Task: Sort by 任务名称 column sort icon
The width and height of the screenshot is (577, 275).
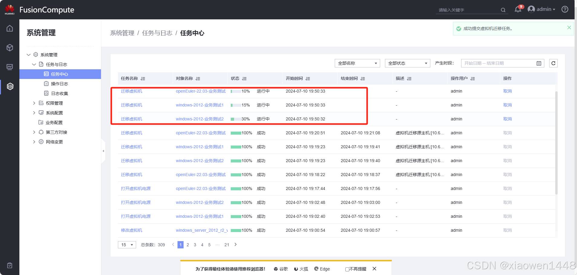Action: point(143,79)
